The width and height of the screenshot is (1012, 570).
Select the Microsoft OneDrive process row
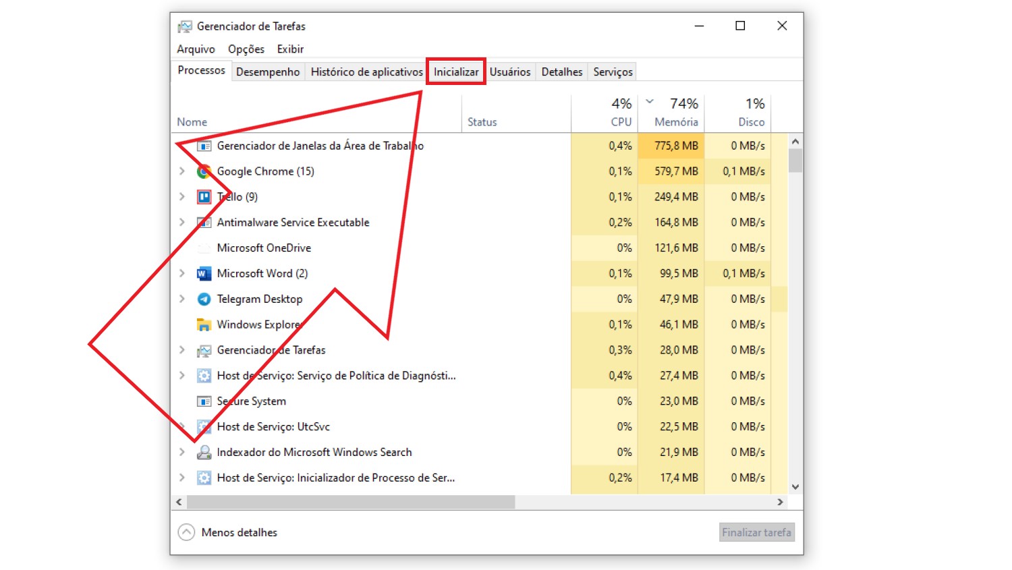click(x=480, y=248)
